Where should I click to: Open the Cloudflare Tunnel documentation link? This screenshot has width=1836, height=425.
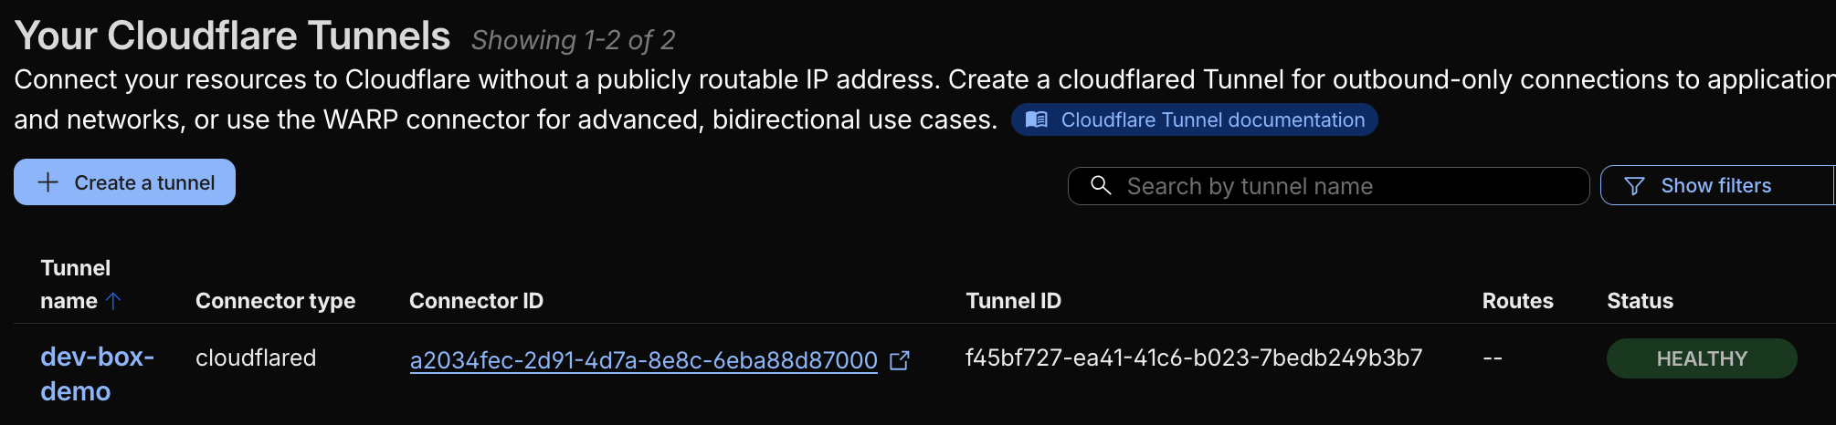click(1212, 119)
